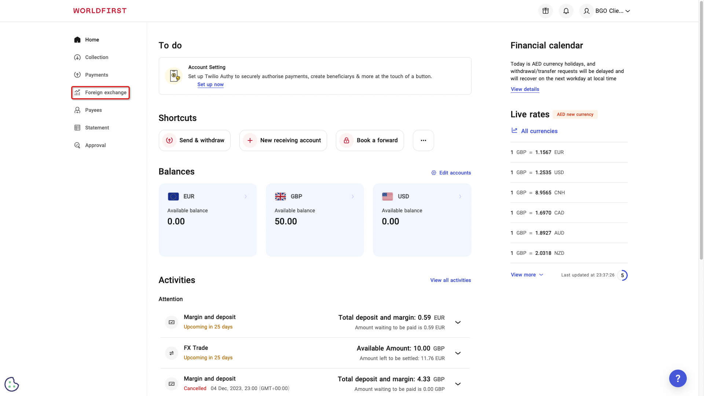Expand View more live rates
The height and width of the screenshot is (396, 704).
(x=527, y=275)
